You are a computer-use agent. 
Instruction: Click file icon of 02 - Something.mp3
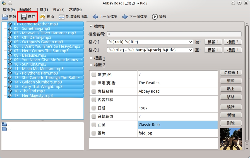coord(10,28)
